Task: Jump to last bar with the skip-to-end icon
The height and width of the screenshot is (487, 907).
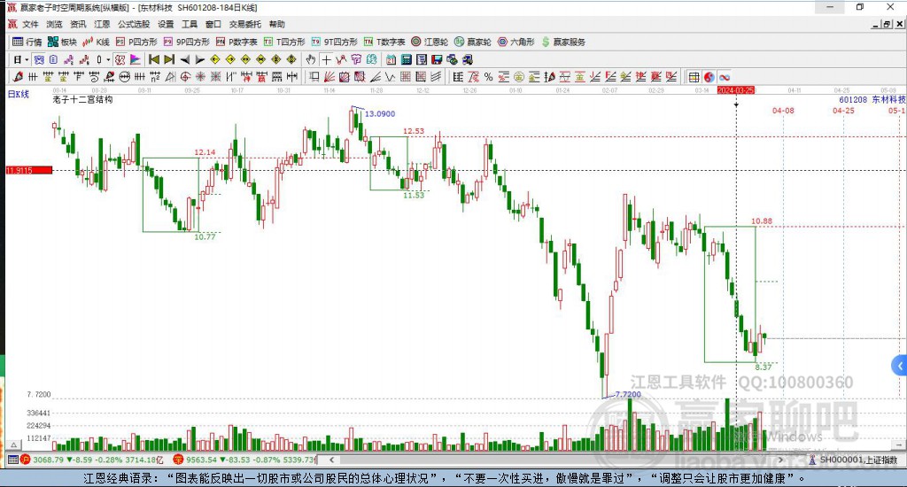Action: tap(169, 59)
